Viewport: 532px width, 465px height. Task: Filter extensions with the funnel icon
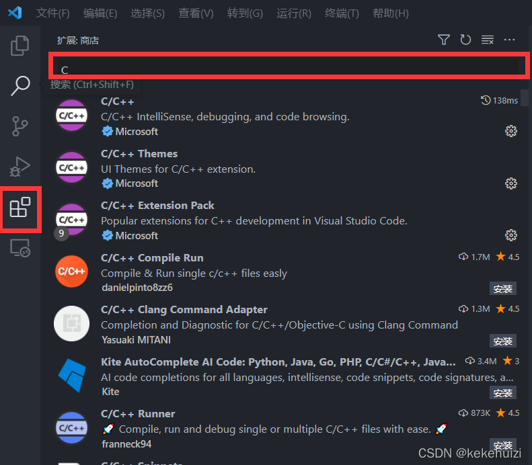(x=443, y=40)
